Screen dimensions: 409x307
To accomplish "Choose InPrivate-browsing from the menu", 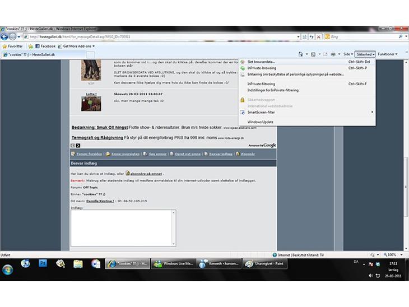I will point(262,68).
